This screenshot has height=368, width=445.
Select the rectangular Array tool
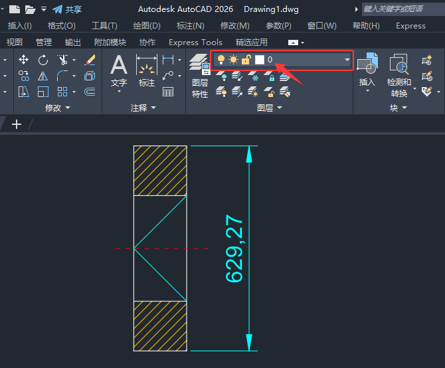pyautogui.click(x=62, y=92)
